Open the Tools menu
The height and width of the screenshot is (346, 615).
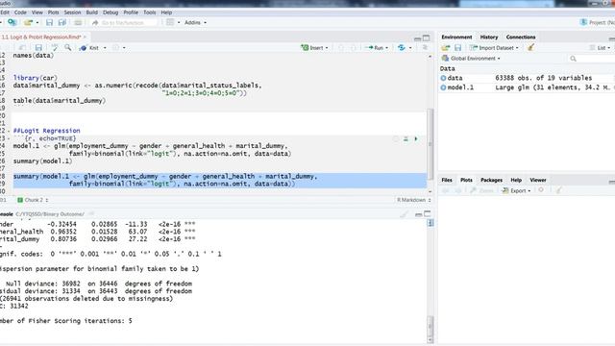tap(150, 12)
